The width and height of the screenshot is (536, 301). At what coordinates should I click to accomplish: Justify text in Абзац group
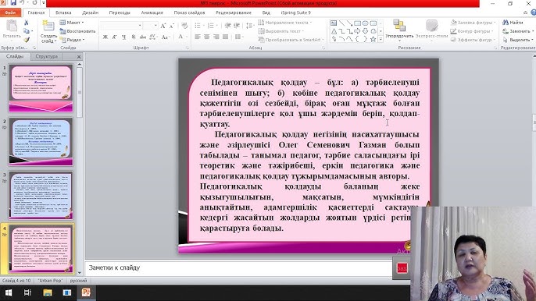(x=225, y=37)
